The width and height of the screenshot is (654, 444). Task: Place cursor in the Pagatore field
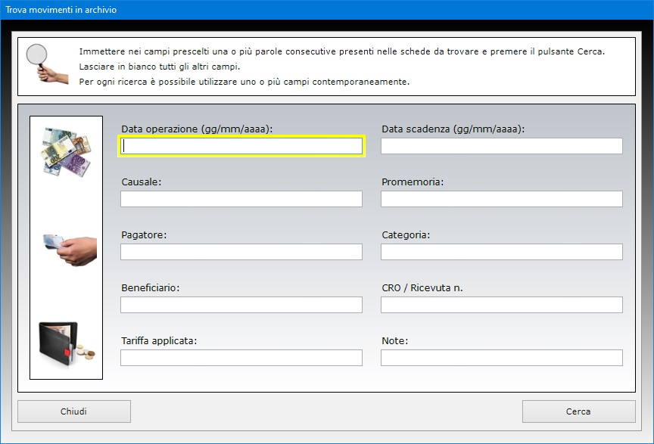pos(241,252)
